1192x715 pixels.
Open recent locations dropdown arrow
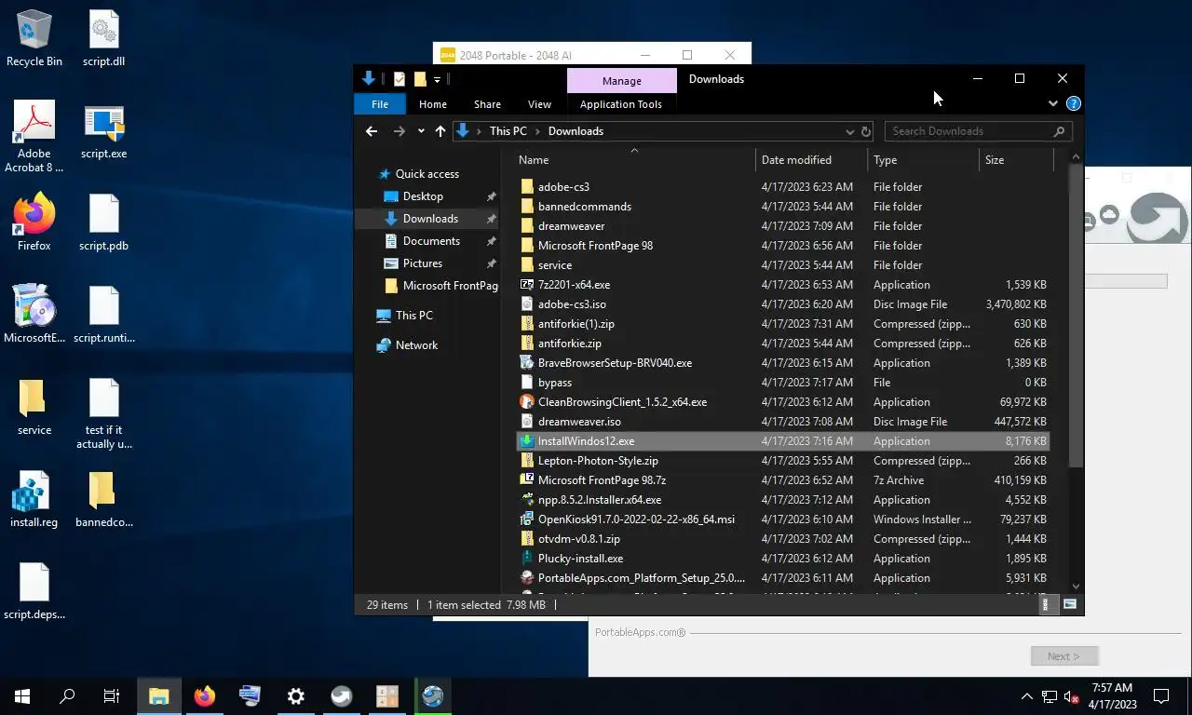click(421, 131)
